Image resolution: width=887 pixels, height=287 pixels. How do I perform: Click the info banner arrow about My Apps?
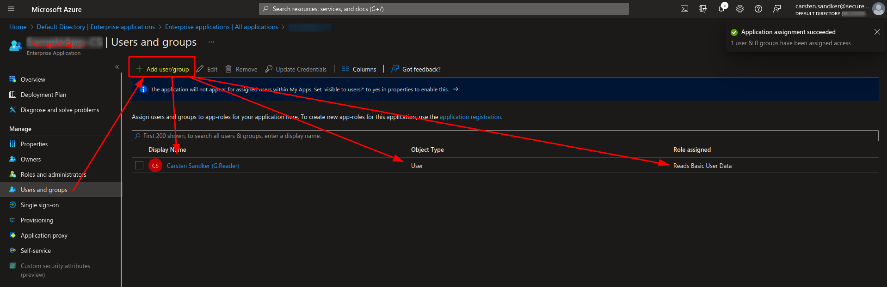click(456, 89)
